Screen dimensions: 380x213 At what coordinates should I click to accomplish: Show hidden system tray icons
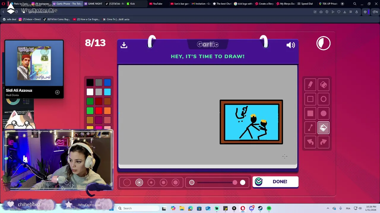point(328,208)
